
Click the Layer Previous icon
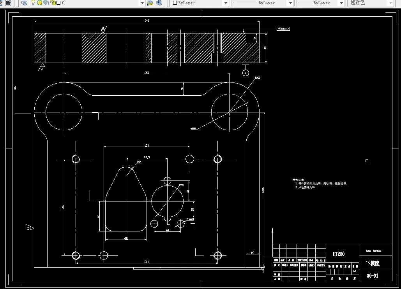click(x=159, y=3)
